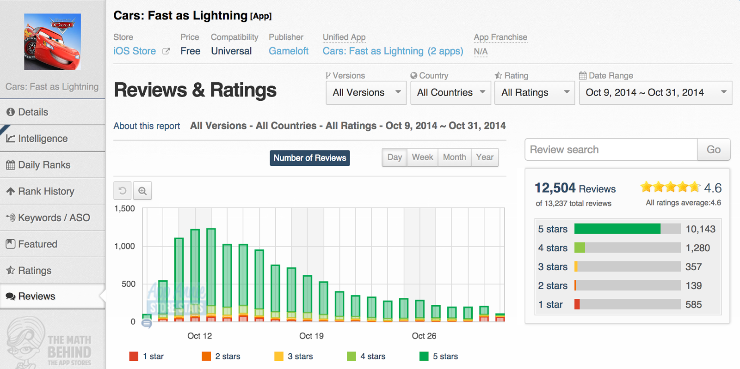Image resolution: width=740 pixels, height=369 pixels.
Task: Go to Daily Ranks page
Action: (x=44, y=165)
